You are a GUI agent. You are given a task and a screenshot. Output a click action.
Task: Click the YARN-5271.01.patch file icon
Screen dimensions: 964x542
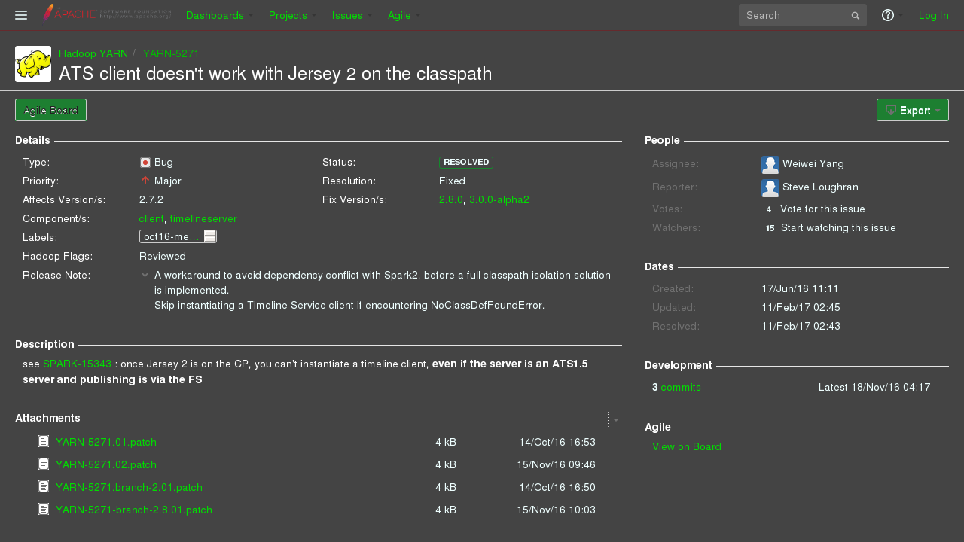[x=44, y=442]
